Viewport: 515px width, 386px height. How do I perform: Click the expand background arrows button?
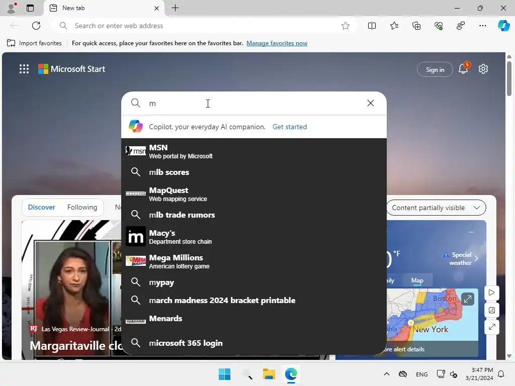coord(492,327)
